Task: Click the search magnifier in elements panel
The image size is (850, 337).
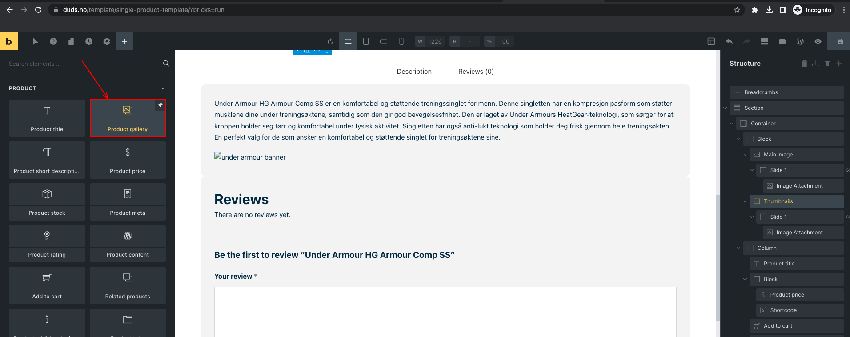Action: 166,64
